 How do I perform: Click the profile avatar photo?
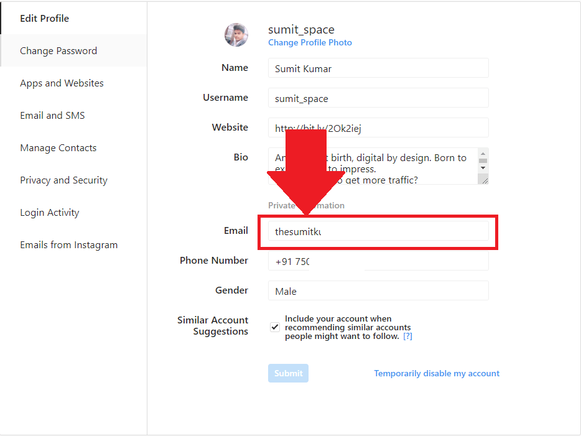[x=236, y=35]
